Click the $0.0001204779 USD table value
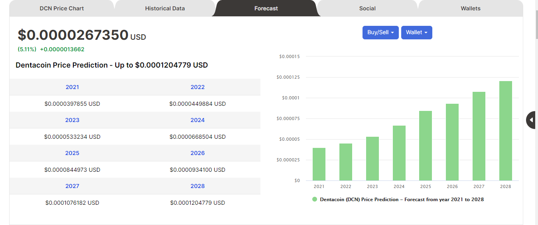538x225 pixels. 197,203
